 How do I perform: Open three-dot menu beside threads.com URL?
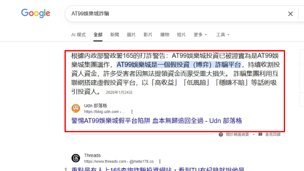click(160, 161)
